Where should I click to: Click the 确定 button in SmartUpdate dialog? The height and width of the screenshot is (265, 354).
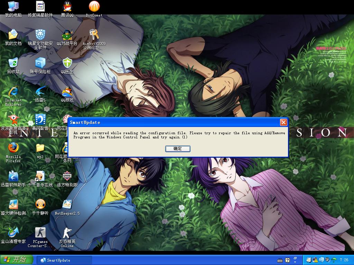click(x=178, y=149)
